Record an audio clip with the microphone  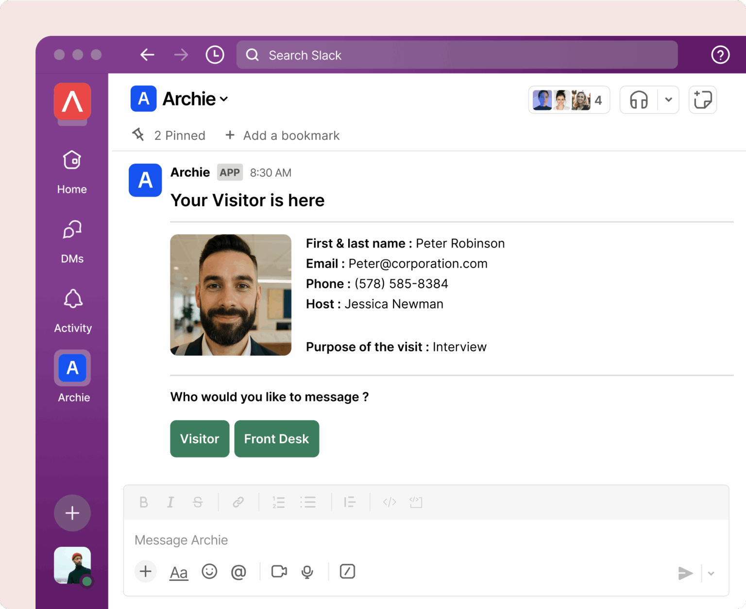point(307,572)
